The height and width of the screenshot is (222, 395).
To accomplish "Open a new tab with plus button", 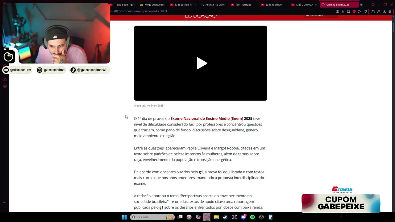I will point(361,5).
